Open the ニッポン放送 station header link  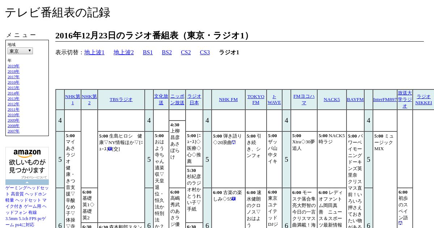pyautogui.click(x=177, y=100)
